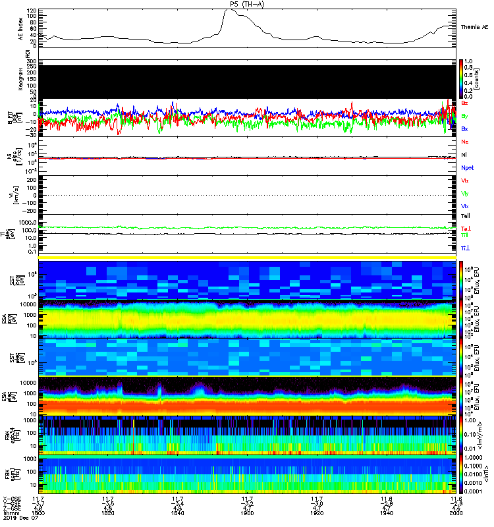The height and width of the screenshot is (527, 494).
Task: Click the plot title 'P5 (TH-A)'
Action: pyautogui.click(x=247, y=4)
